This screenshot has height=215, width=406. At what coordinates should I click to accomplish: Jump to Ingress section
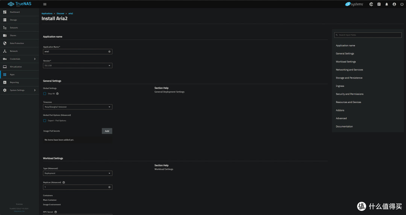(x=340, y=86)
